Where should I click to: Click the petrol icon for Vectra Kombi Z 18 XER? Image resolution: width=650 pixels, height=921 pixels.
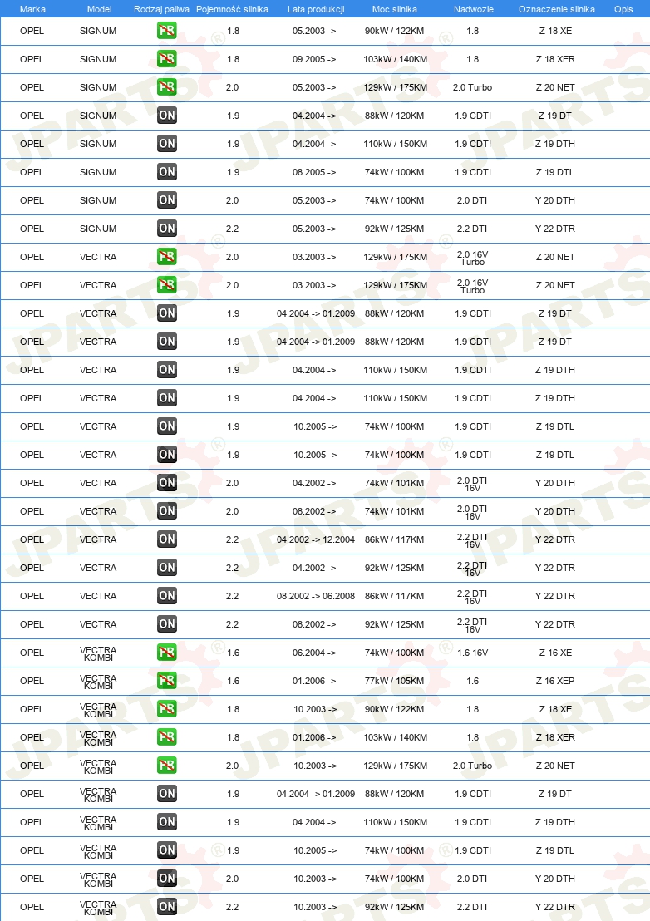pos(167,737)
